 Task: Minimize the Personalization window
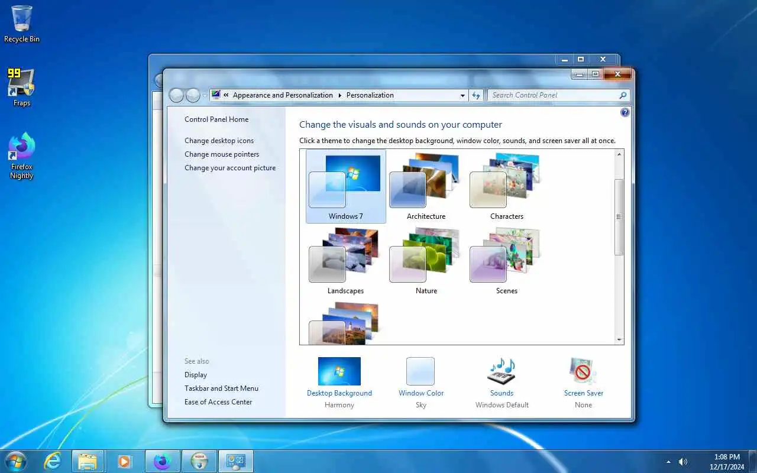click(579, 74)
